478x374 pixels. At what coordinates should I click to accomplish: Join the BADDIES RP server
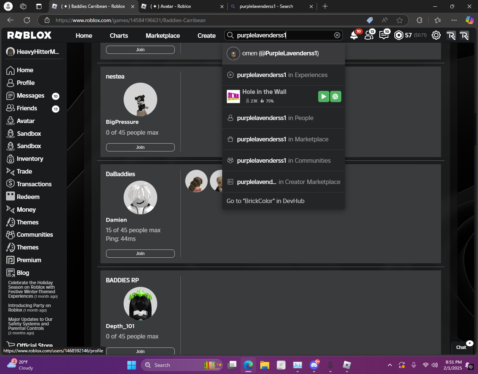coord(140,351)
